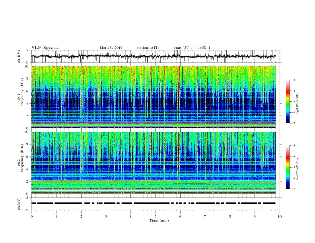
Task: Click the "2" tick on the time axis
Action: click(x=81, y=216)
